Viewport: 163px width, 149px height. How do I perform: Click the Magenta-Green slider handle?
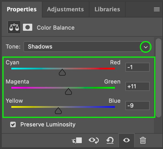pos(68,91)
